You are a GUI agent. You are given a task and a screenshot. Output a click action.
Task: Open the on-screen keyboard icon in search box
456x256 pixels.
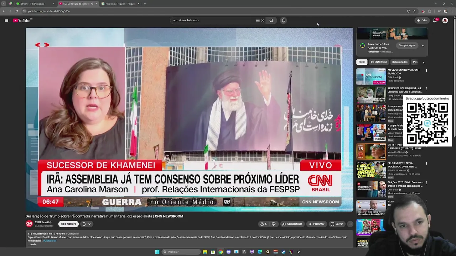coord(258,21)
